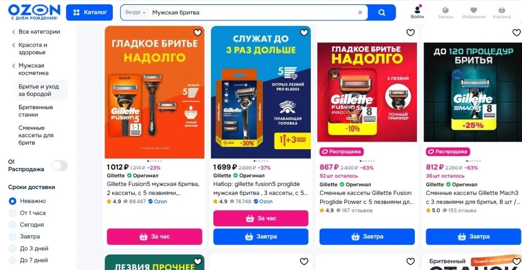Clear the search field with the X icon
Image resolution: width=522 pixels, height=270 pixels.
pos(360,13)
